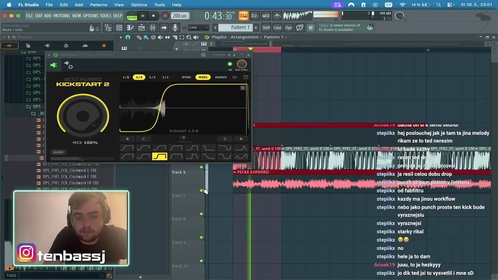Adjust the band frequency slider in Kickstart

pos(82,159)
